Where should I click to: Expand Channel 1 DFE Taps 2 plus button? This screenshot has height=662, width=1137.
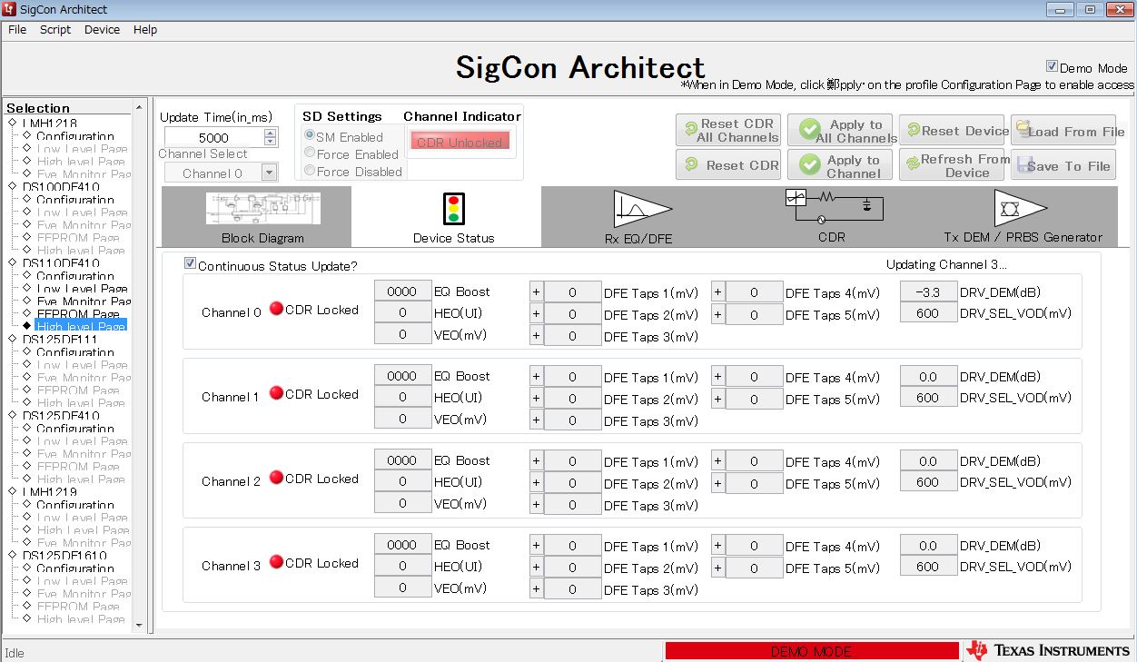point(536,398)
